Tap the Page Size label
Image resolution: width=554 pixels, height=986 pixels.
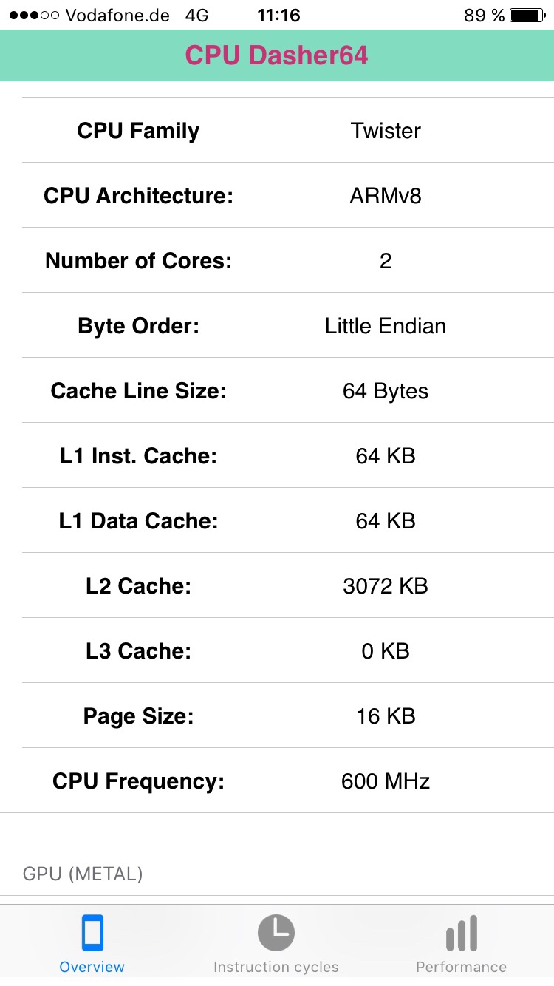[x=138, y=716]
